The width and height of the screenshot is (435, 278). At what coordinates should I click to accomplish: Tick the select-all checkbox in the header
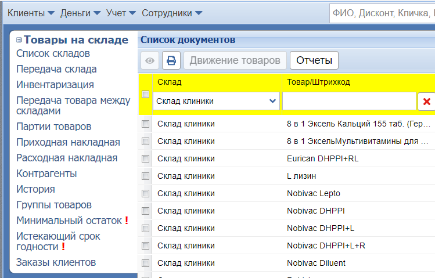[146, 94]
